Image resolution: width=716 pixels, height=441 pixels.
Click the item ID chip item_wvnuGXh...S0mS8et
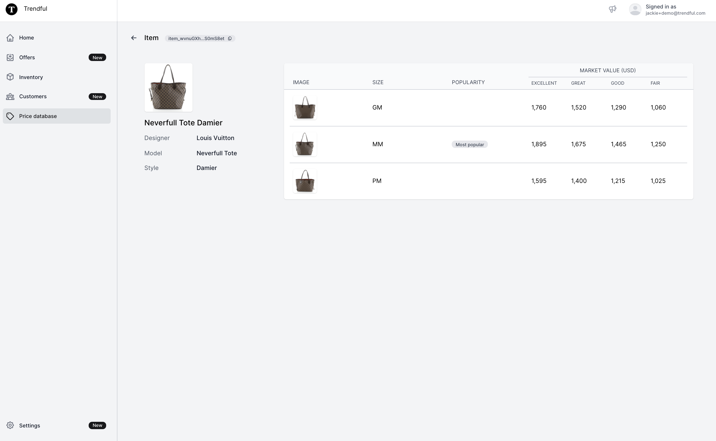pos(200,38)
